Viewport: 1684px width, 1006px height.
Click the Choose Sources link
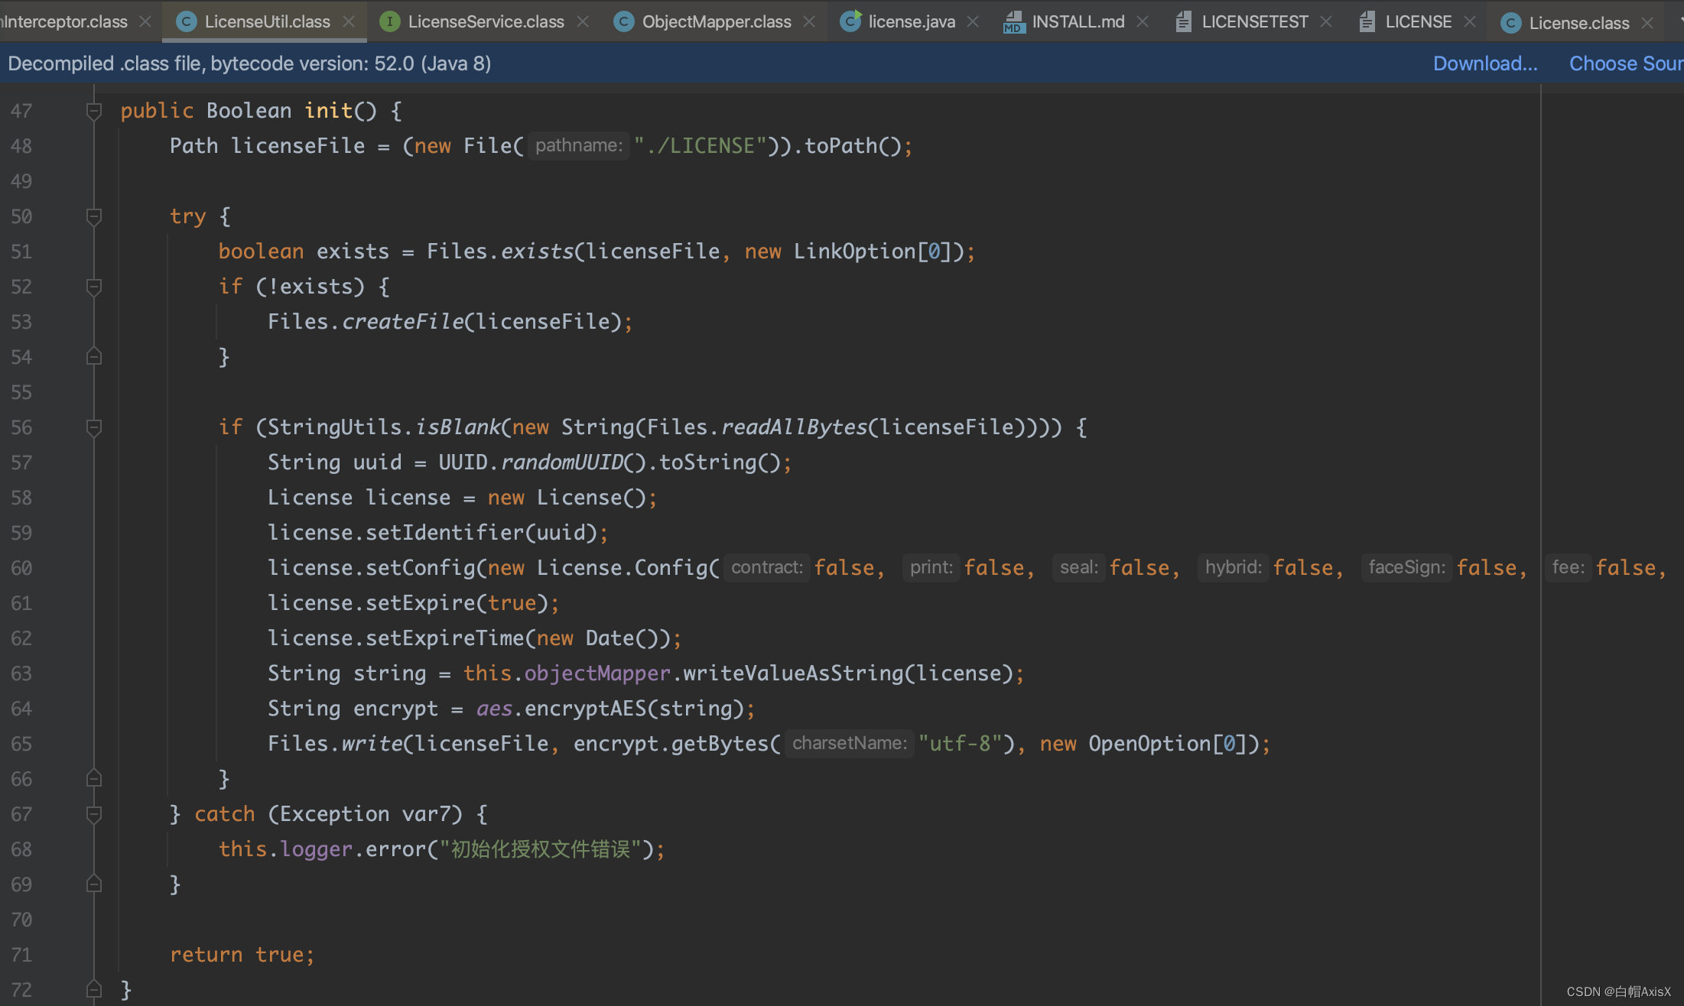click(1625, 63)
